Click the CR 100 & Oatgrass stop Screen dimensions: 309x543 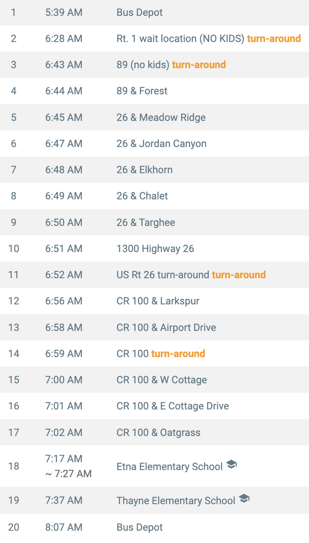coord(158,432)
